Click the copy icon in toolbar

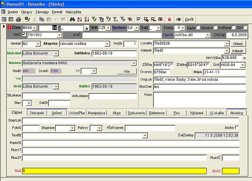click(41, 19)
